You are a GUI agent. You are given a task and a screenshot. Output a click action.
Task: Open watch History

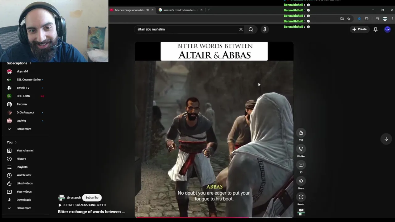coord(25,159)
